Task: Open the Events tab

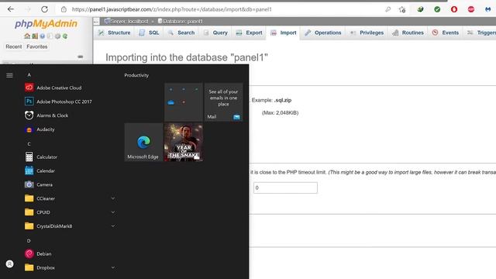Action: point(446,33)
